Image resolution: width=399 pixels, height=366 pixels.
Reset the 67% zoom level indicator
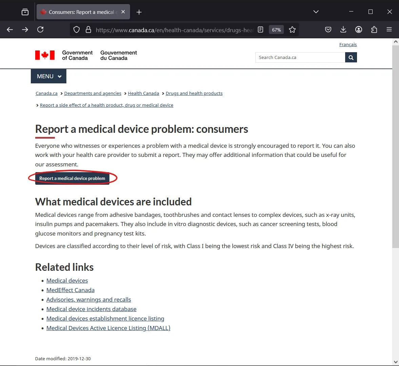[x=276, y=30]
